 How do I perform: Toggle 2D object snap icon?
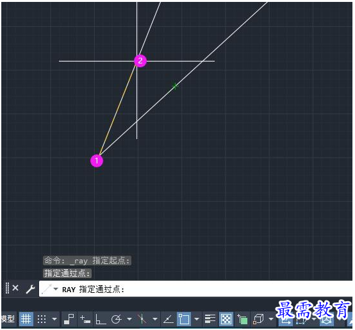[184, 319]
